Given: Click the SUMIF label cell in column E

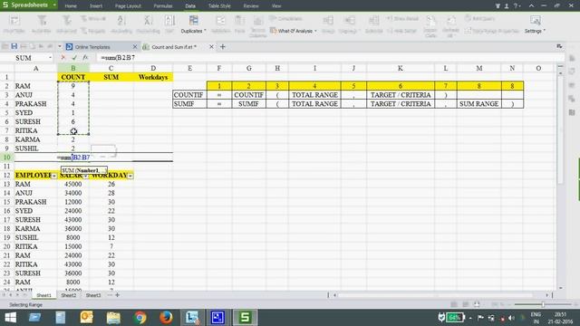Looking at the screenshot, I should [189, 104].
